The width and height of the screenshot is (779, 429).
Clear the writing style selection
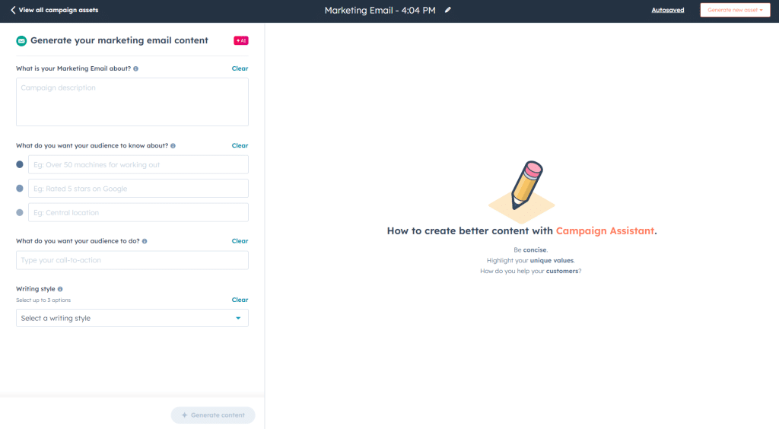coord(240,300)
